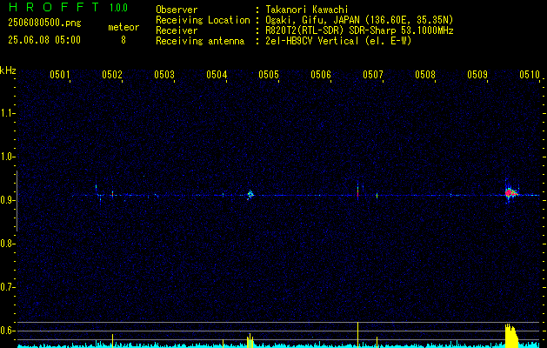Click the meteor echo cluster before 0505
Screen dimensions: 547x348
250,194
